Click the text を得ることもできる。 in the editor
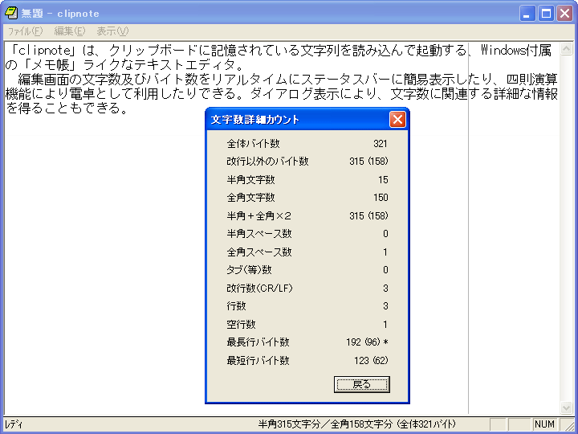578x434 pixels. (67, 108)
